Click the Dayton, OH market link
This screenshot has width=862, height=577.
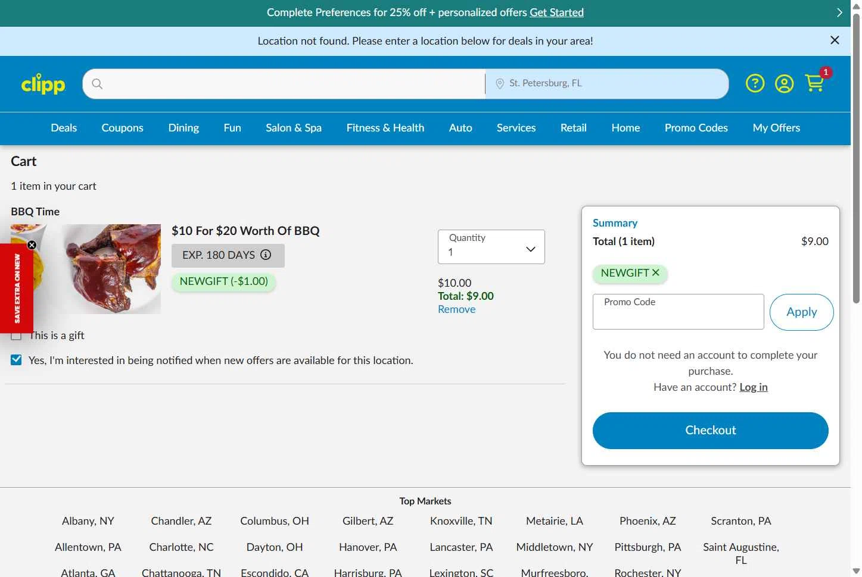[x=275, y=547]
